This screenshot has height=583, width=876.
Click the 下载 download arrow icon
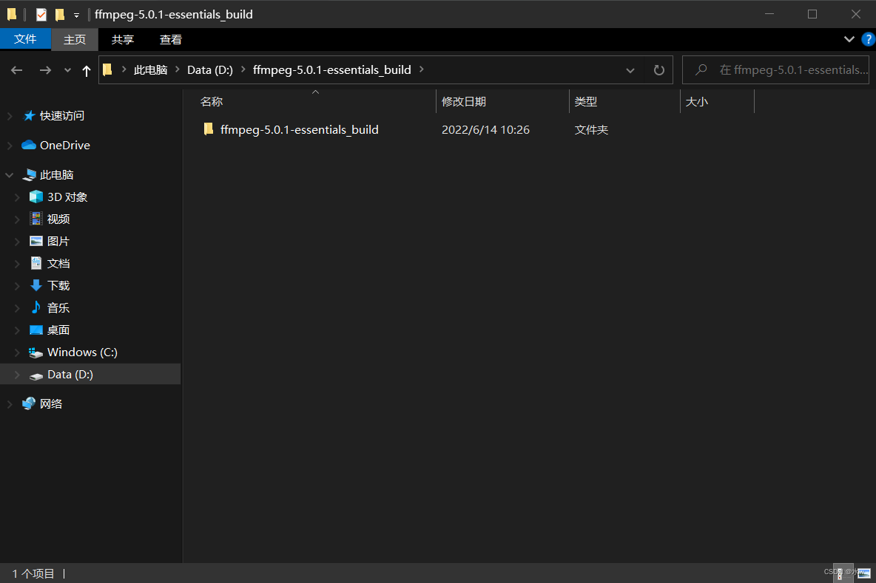[36, 285]
